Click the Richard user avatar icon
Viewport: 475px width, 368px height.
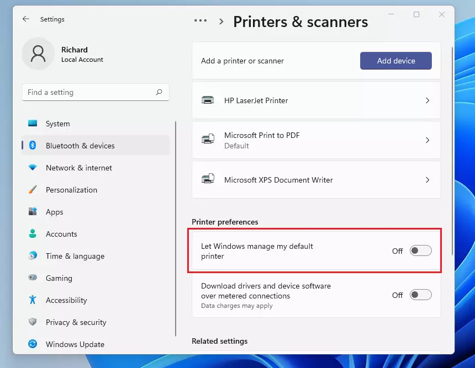click(x=38, y=54)
